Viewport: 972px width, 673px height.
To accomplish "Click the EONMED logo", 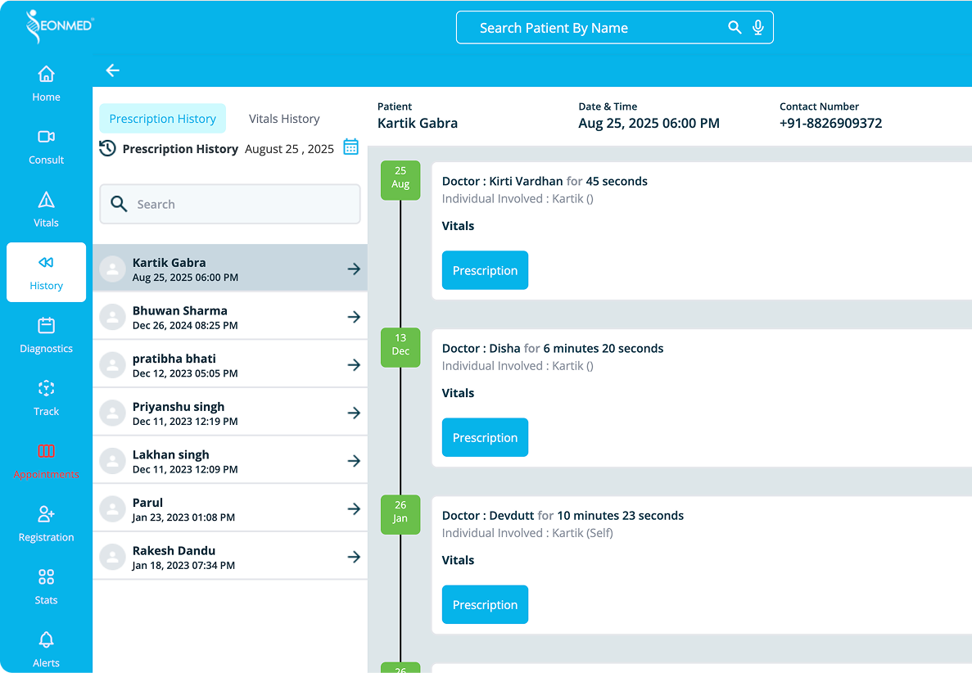I will (x=59, y=26).
